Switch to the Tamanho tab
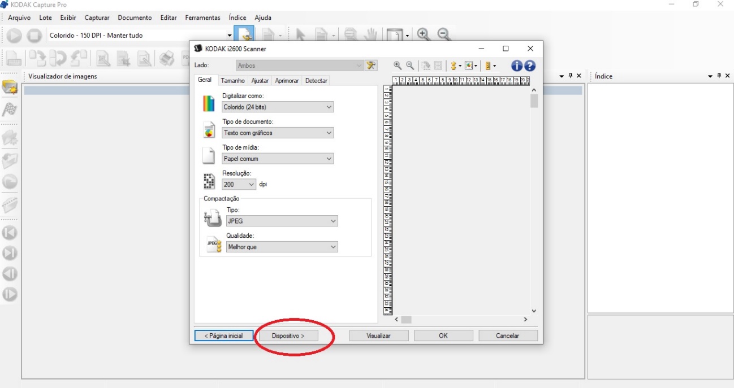Screen dimensions: 734x388 pos(232,81)
